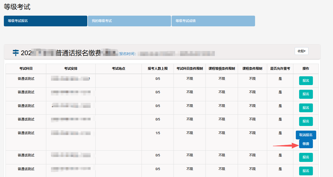Go to the 等级考试成绩 tab
Image resolution: width=333 pixels, height=177 pixels.
tap(213, 21)
